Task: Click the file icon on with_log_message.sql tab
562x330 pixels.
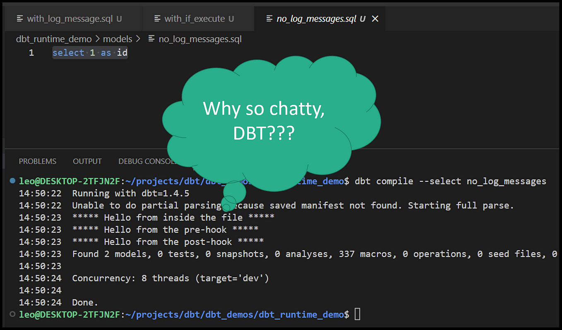Action: click(20, 19)
